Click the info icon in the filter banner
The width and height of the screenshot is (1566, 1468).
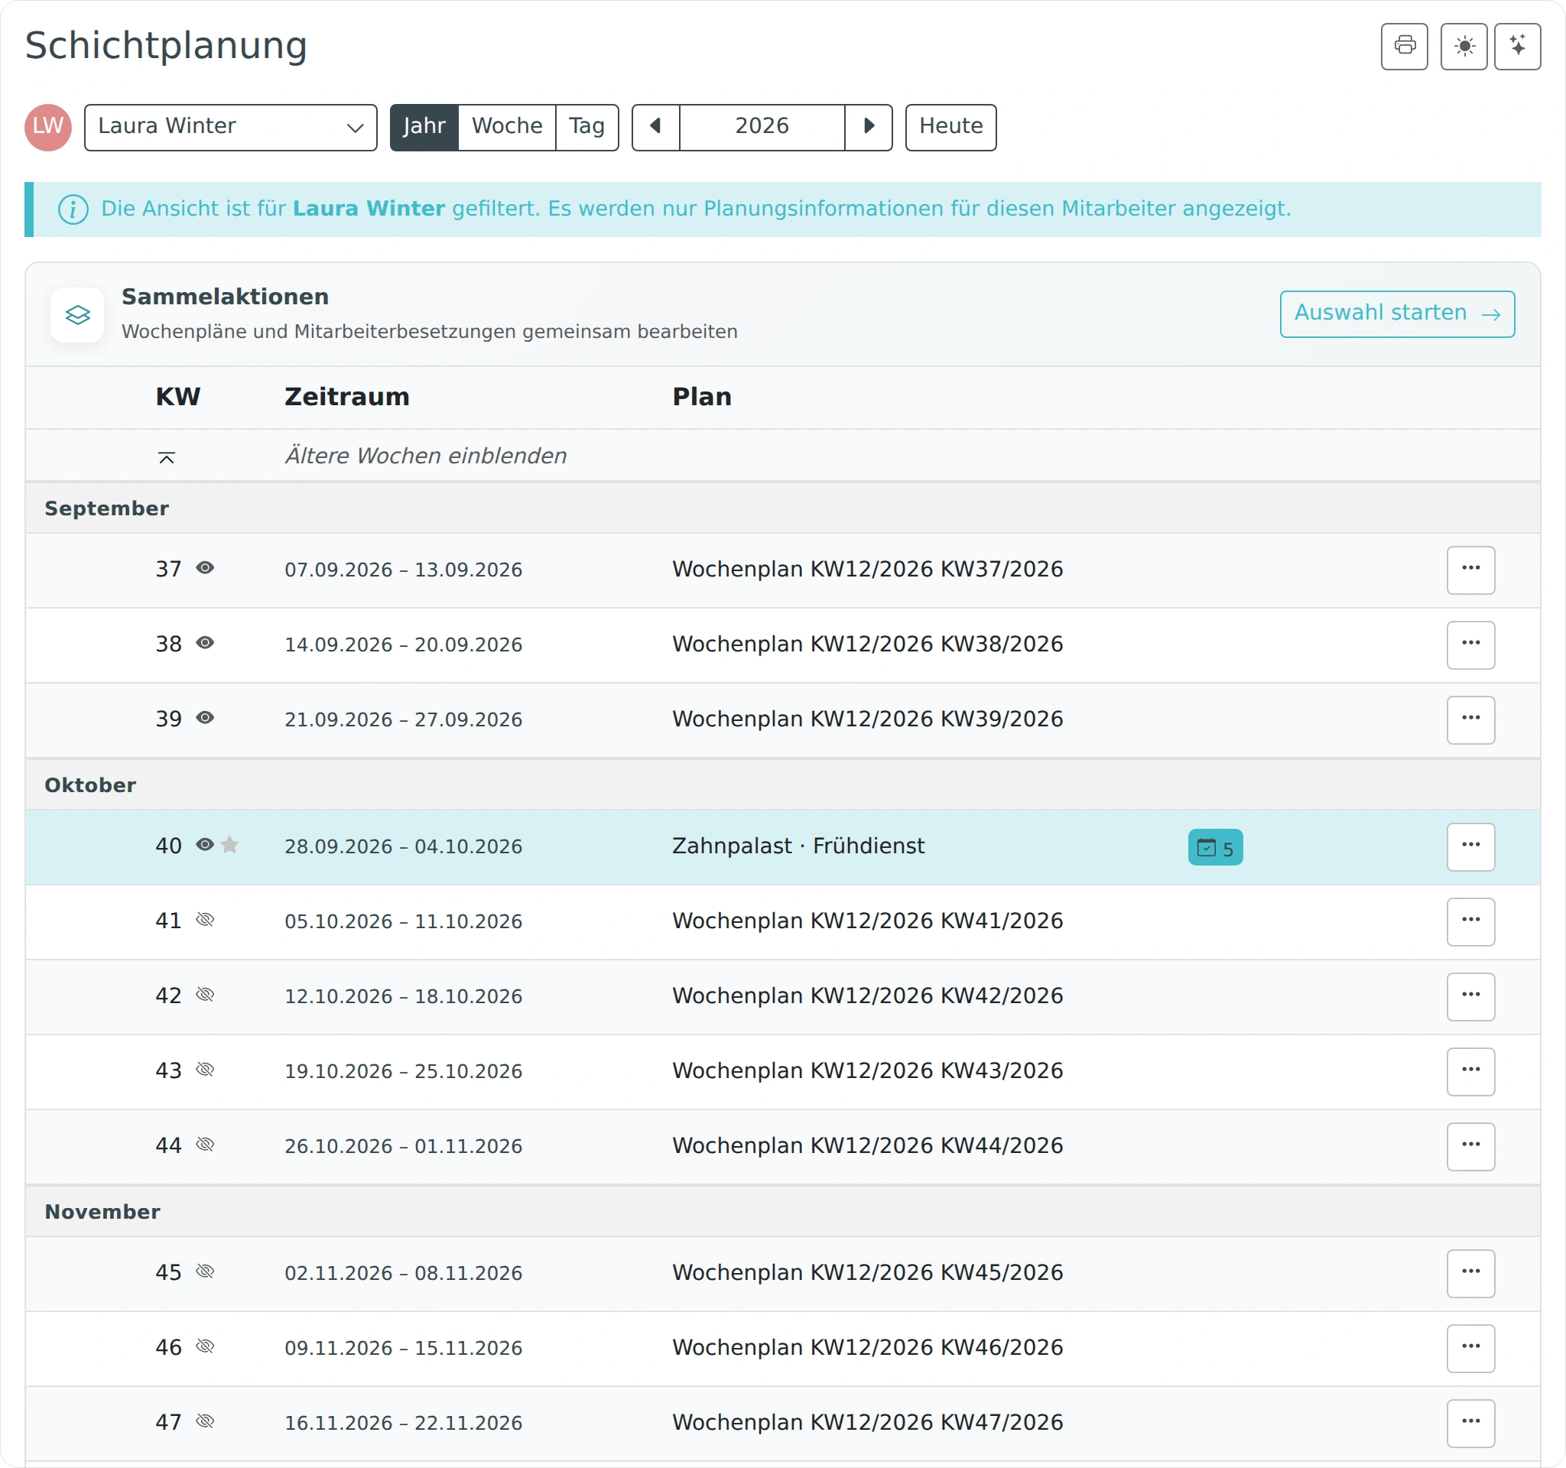pyautogui.click(x=73, y=209)
